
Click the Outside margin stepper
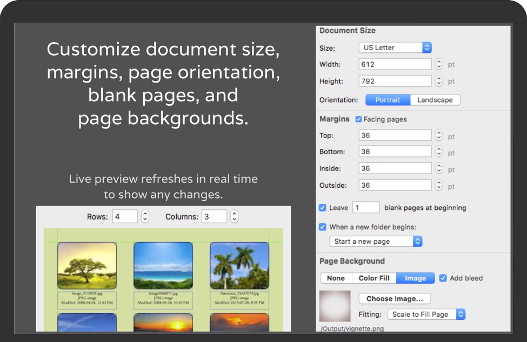439,186
